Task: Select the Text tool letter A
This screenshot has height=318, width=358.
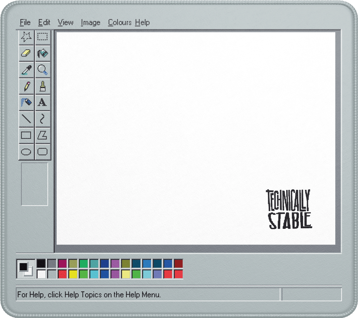Action: pos(43,102)
